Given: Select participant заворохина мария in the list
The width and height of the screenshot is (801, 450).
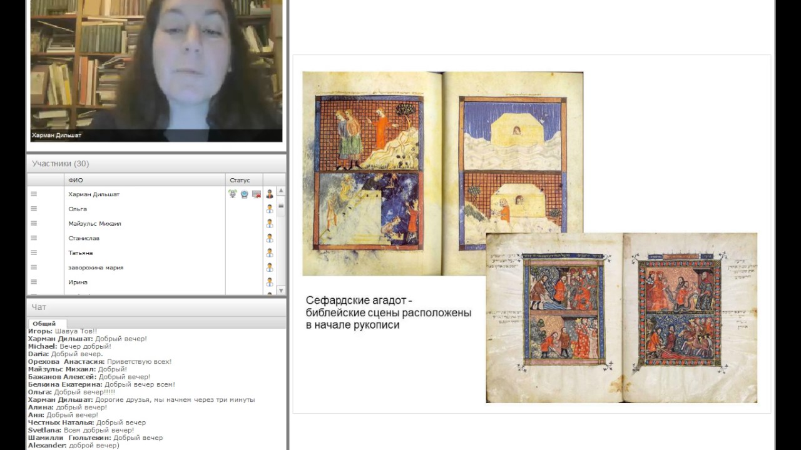Looking at the screenshot, I should 96,267.
